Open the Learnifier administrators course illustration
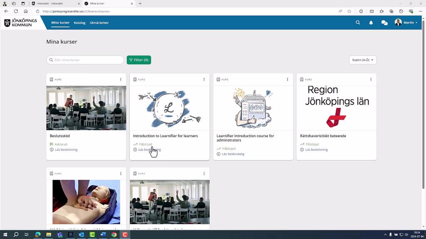426x239 pixels. [x=253, y=108]
